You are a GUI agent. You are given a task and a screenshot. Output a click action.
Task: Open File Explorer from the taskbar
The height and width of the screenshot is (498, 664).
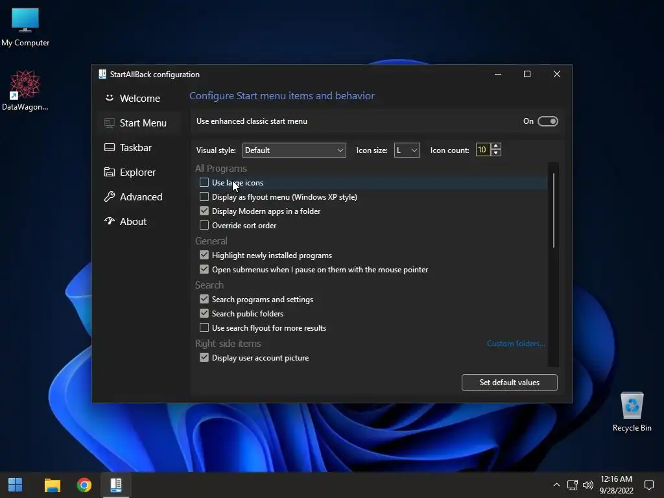click(53, 485)
